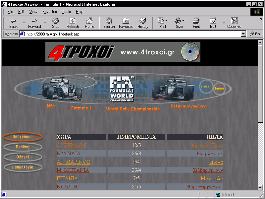
Task: Click the vertical scrollbar thumb
Action: [x=260, y=83]
